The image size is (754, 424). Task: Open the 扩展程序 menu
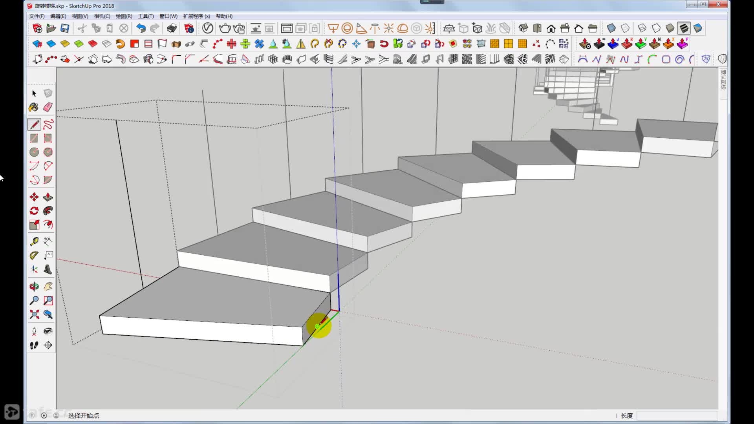[197, 16]
